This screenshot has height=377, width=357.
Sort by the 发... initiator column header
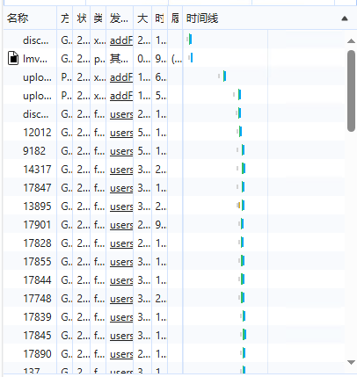coord(119,18)
